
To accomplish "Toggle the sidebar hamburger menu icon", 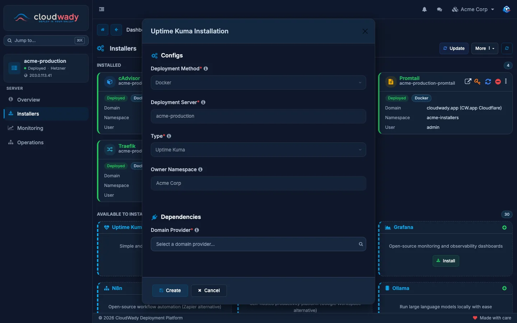I will [x=102, y=9].
